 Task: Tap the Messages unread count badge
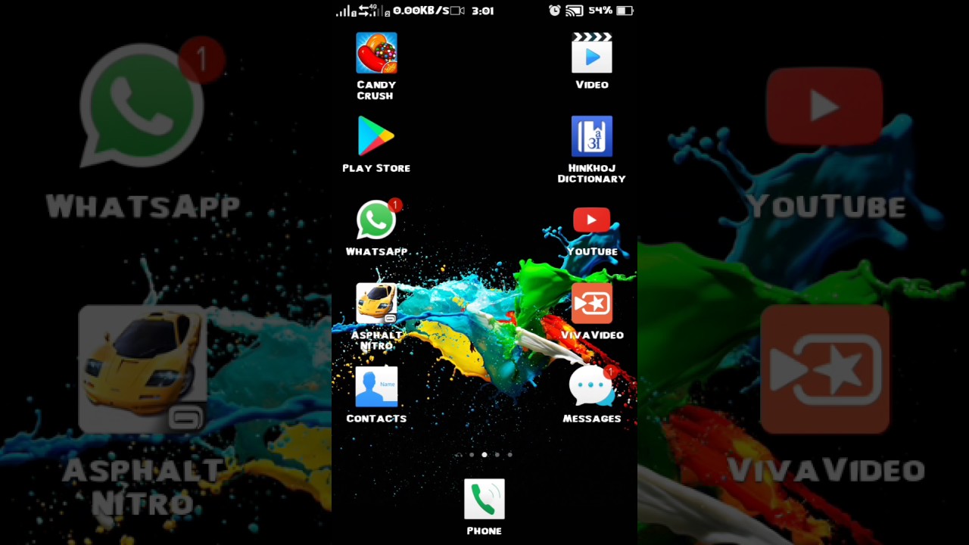tap(610, 372)
